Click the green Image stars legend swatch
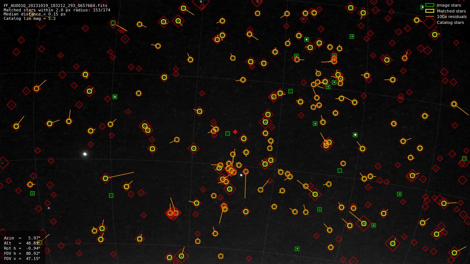Image resolution: width=470 pixels, height=264 pixels. [x=430, y=5]
